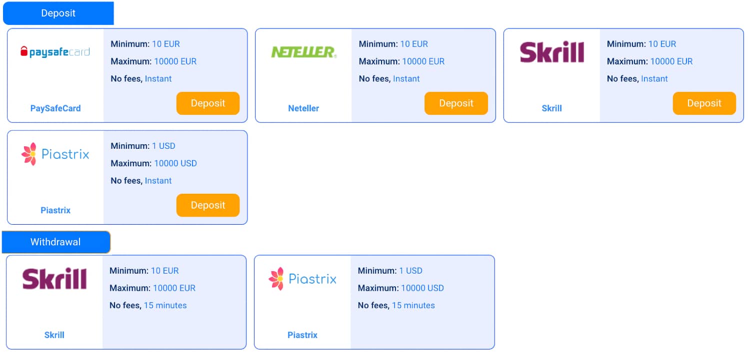This screenshot has width=750, height=354.
Task: Click the Skrill logo in deposit section
Action: tap(551, 52)
